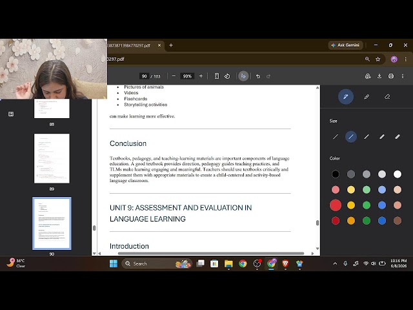
Task: Pick the black color swatch
Action: (336, 174)
